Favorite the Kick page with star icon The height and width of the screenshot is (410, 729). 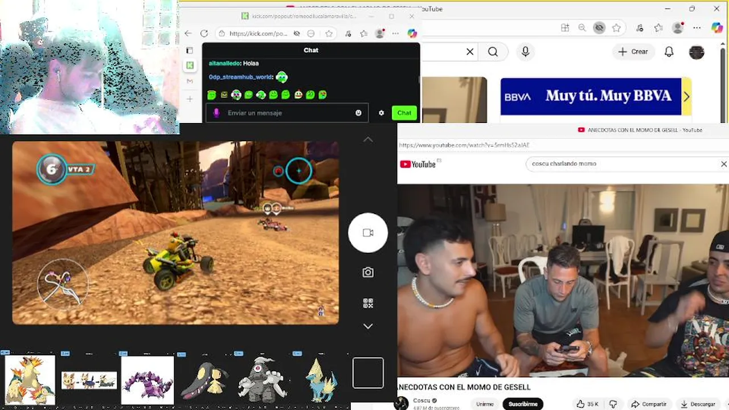[x=329, y=34]
